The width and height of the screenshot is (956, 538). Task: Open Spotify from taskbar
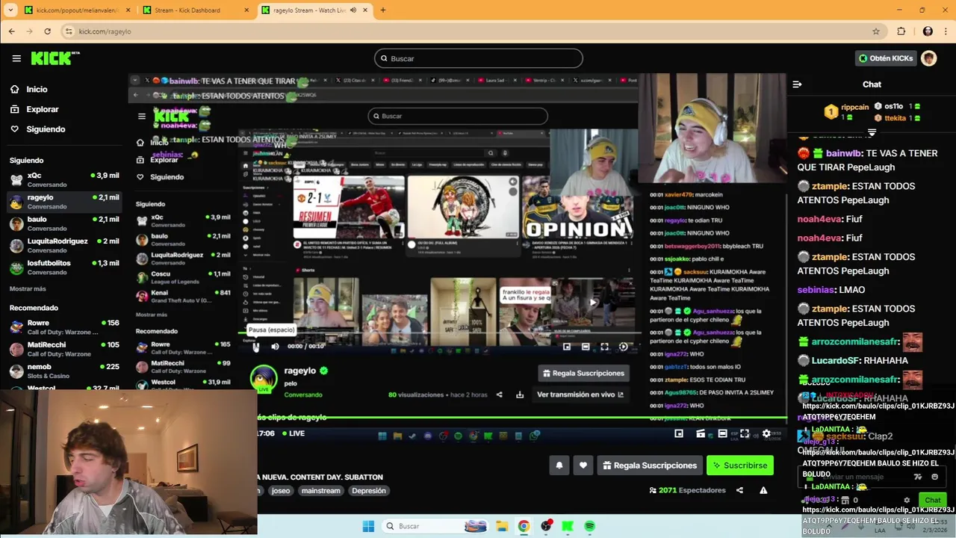(590, 526)
